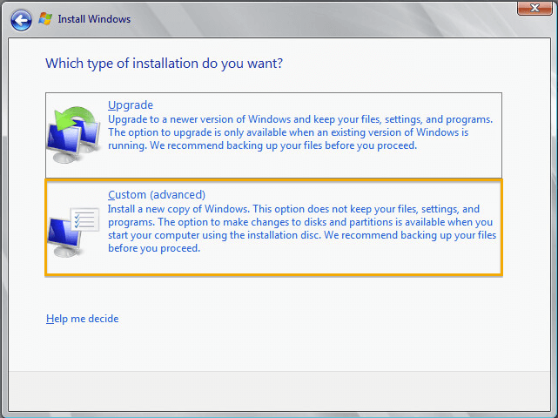Open the "Help me decide" link
The height and width of the screenshot is (418, 558).
82,319
